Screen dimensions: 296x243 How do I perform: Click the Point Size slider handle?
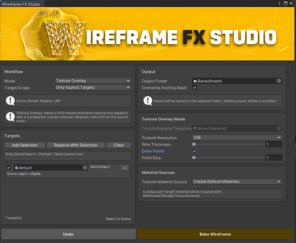[194, 158]
